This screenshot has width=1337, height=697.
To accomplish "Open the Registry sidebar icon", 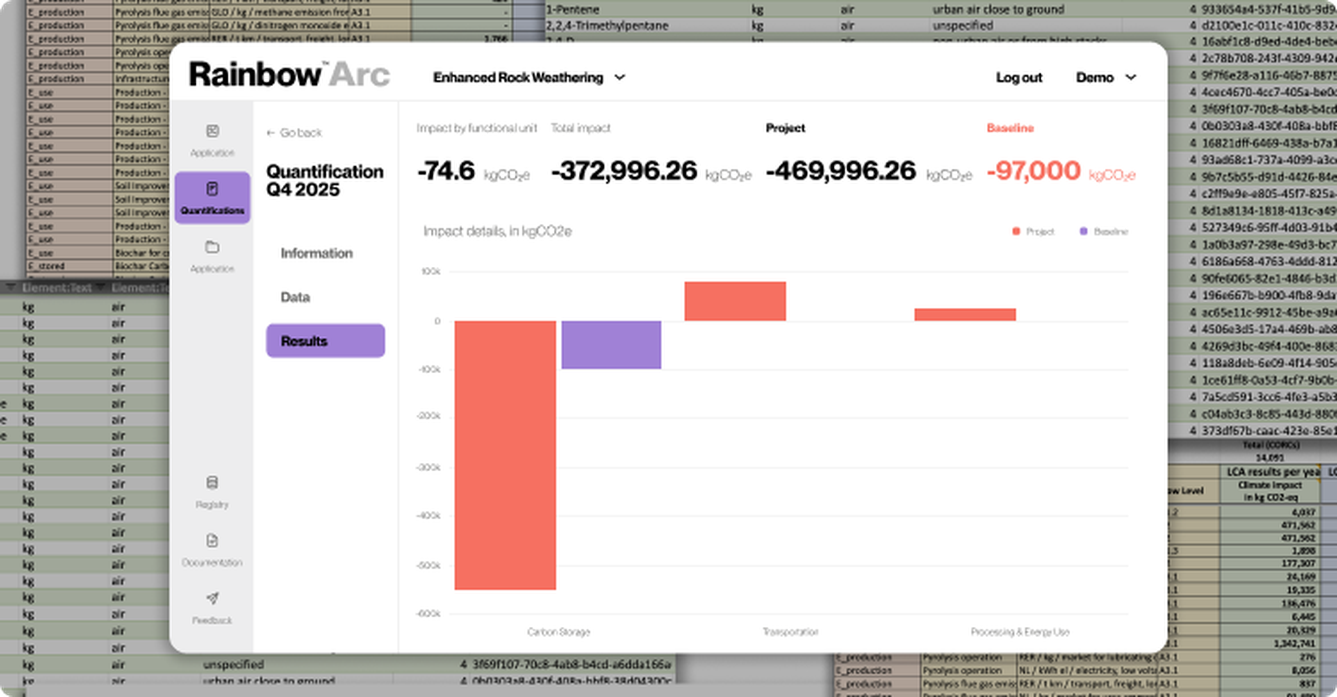I will (212, 483).
